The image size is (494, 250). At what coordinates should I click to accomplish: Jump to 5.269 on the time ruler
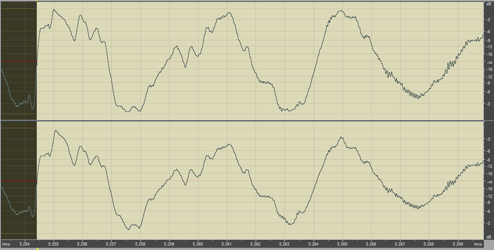[458, 244]
